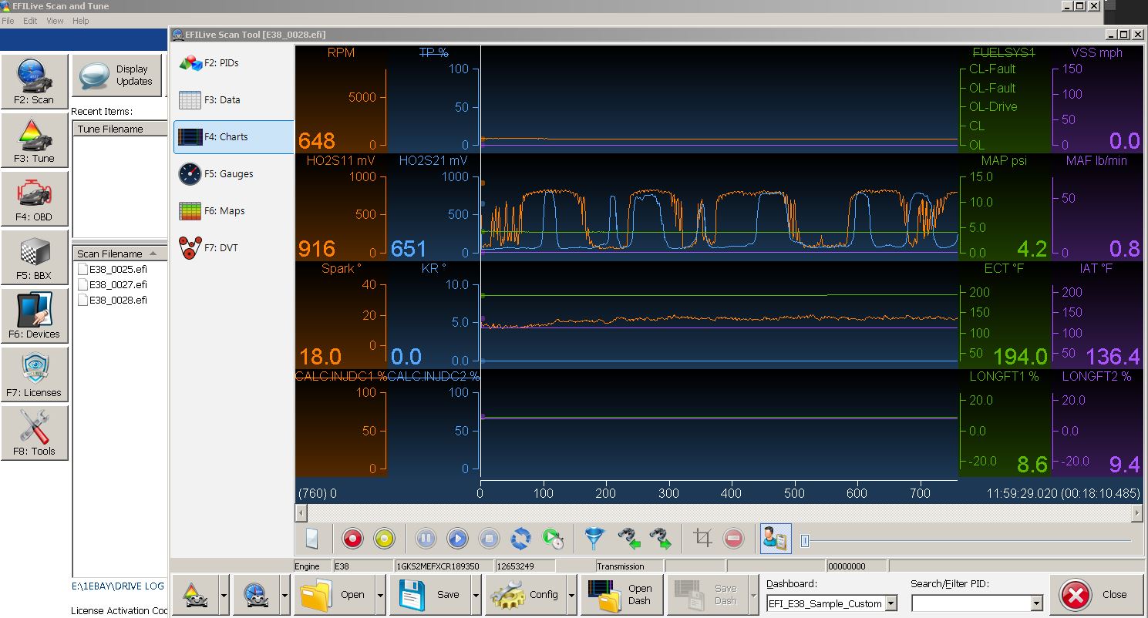Screen dimensions: 1148x618
Task: Expand the Config button dropdown arrow
Action: [x=572, y=595]
